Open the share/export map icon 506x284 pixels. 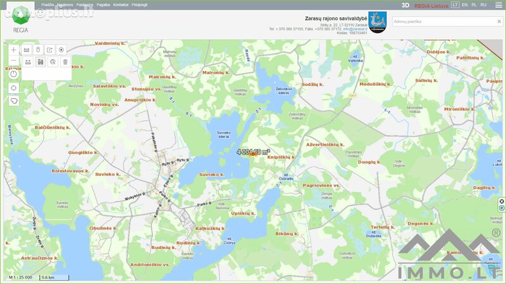50,50
